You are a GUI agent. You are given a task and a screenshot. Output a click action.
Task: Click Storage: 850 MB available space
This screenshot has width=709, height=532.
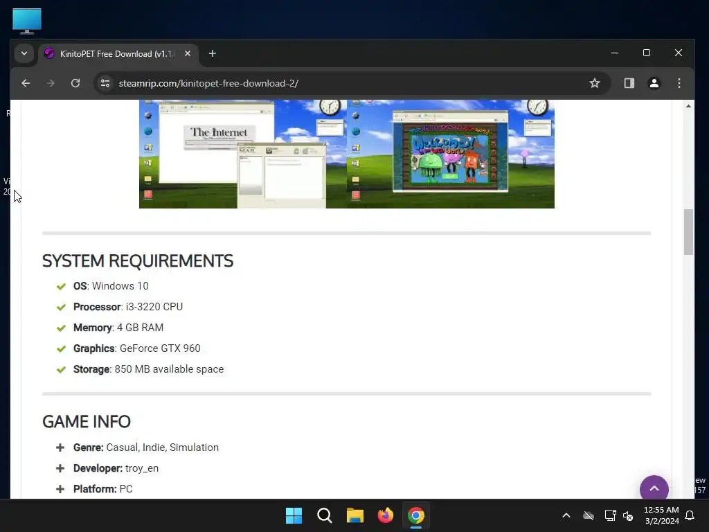coord(148,369)
